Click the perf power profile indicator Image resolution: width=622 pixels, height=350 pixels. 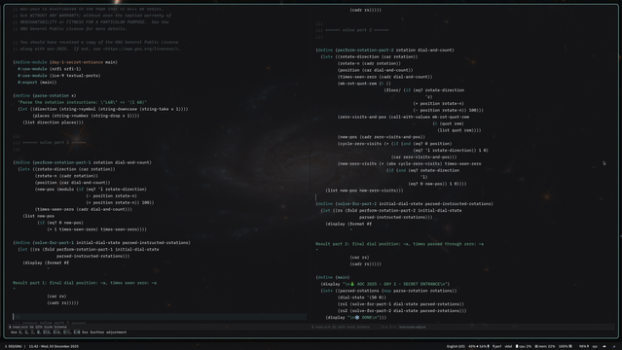pyautogui.click(x=497, y=346)
